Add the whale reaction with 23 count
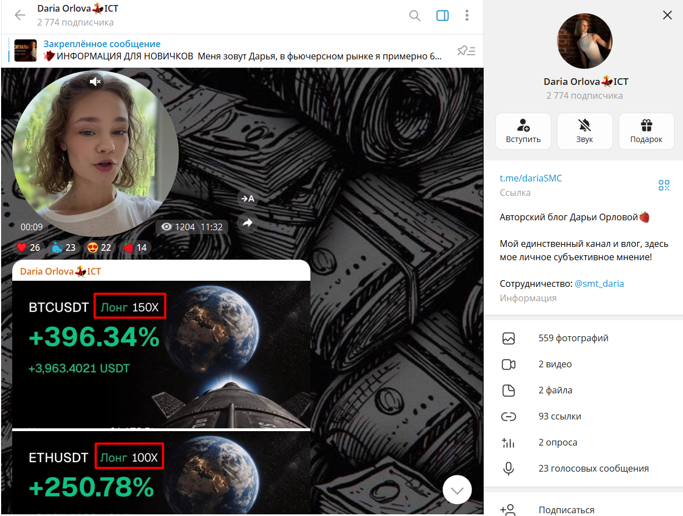 point(63,247)
